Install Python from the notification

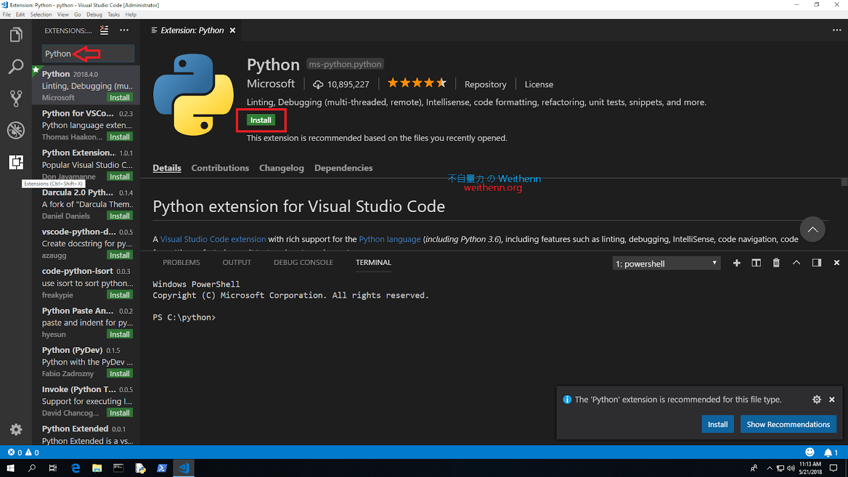pos(718,425)
